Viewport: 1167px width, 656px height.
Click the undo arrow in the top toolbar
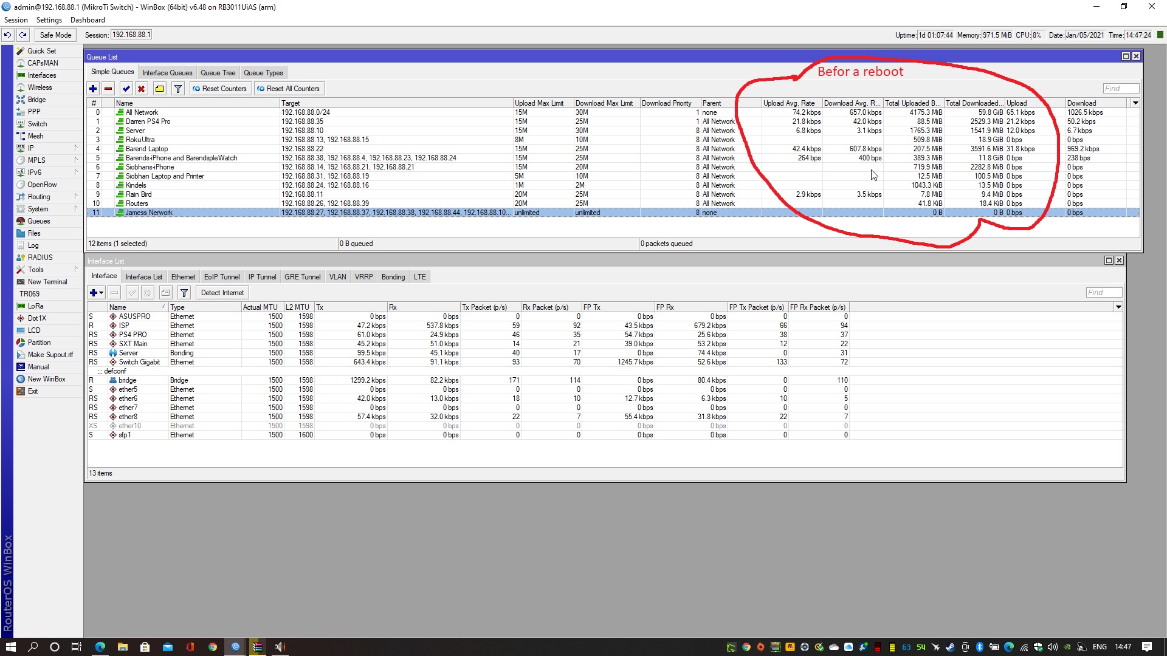(7, 35)
